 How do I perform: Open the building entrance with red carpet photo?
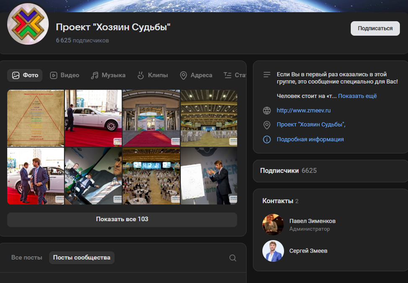click(151, 118)
